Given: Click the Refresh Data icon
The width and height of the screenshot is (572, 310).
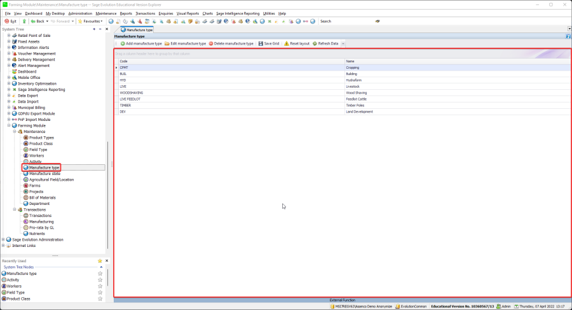Looking at the screenshot, I should click(x=314, y=43).
